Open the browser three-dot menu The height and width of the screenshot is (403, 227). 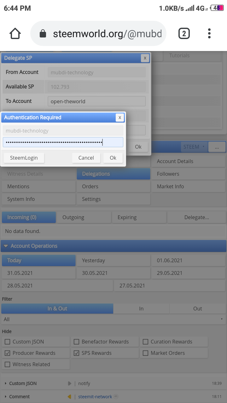click(209, 33)
